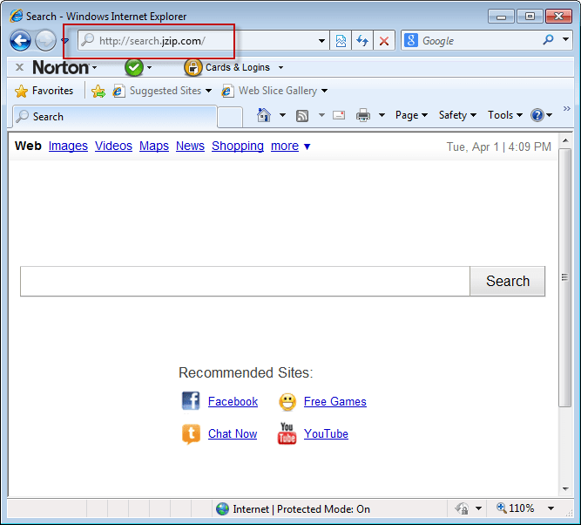Click the orange Chat Now icon
Screen dimensions: 581x525
click(x=191, y=433)
